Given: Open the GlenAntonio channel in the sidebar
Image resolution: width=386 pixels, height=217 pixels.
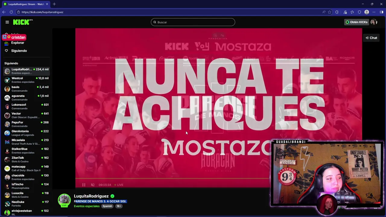Looking at the screenshot, I should coord(27,133).
